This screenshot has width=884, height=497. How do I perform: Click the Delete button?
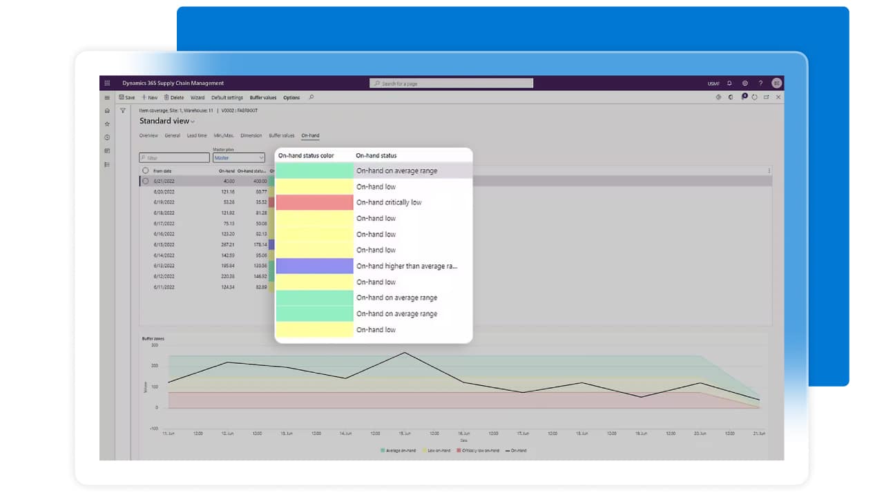pyautogui.click(x=174, y=97)
